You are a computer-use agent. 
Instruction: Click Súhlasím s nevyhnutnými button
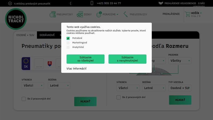[128, 59]
